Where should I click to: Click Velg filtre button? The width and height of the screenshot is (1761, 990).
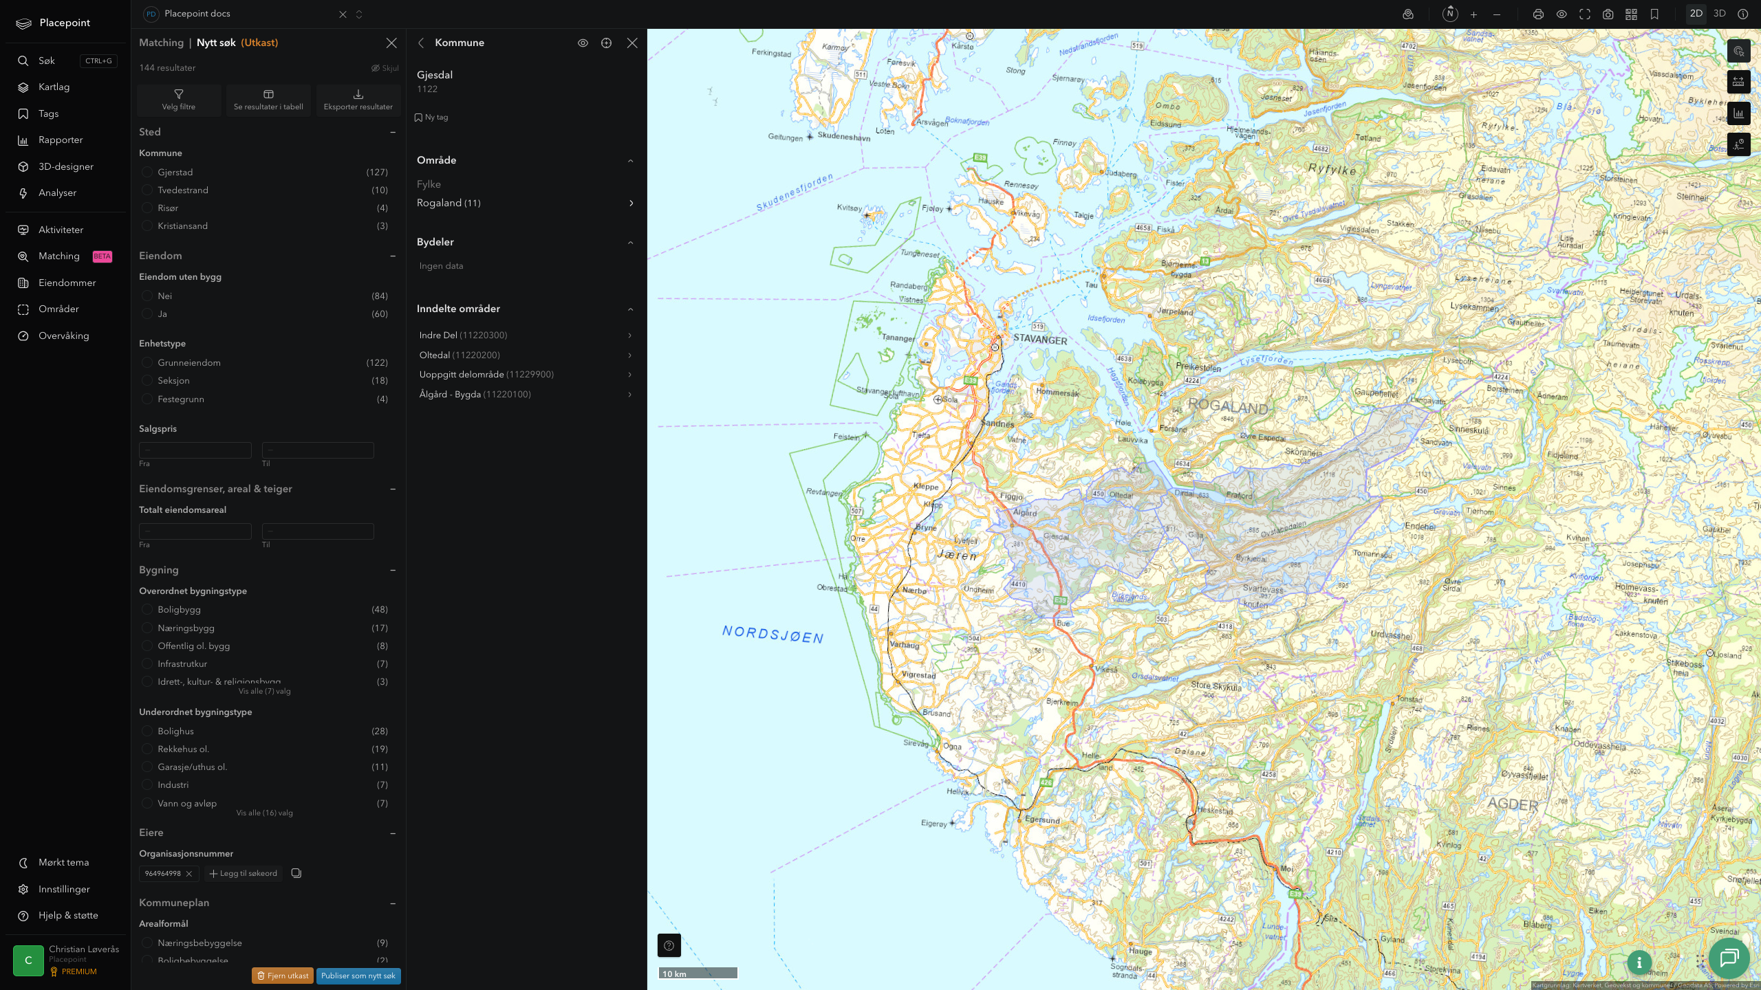(x=179, y=100)
